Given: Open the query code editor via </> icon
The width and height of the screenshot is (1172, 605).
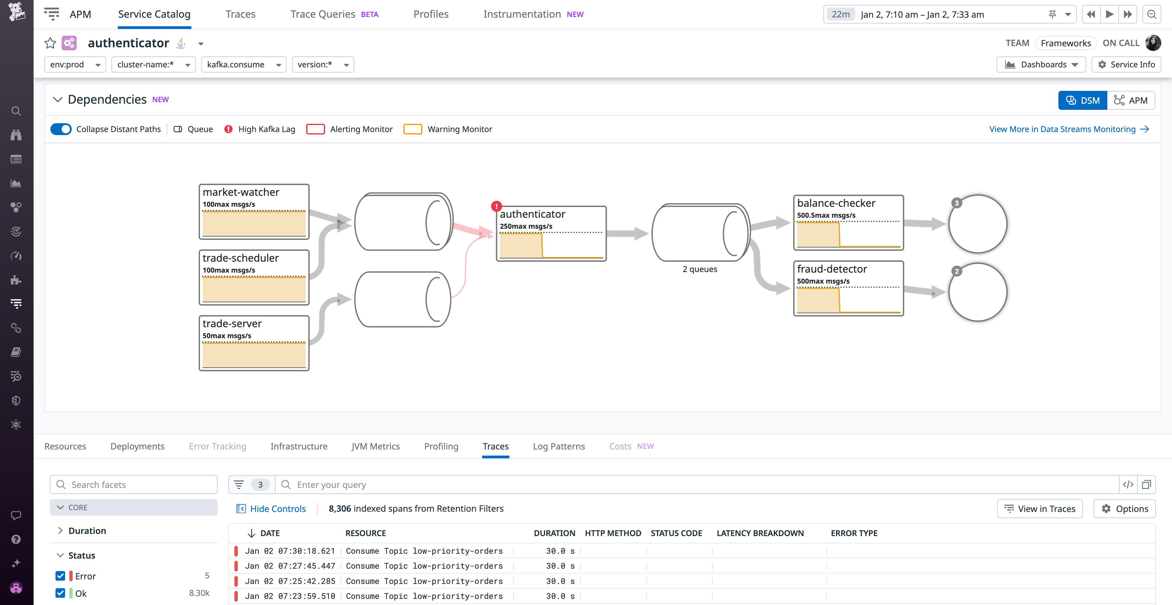Looking at the screenshot, I should pos(1128,485).
